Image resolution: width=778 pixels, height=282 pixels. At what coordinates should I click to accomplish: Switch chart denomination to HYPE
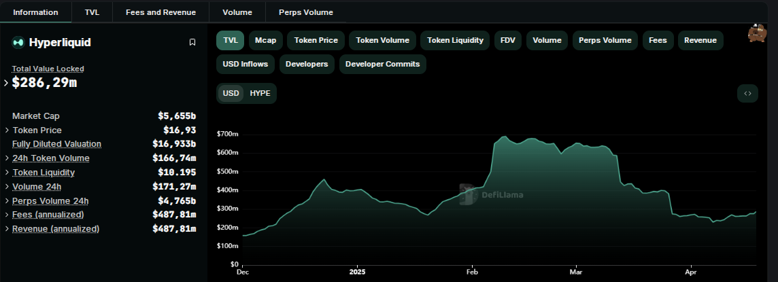260,93
